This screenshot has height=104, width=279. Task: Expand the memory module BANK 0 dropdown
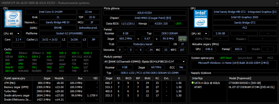point(145,62)
